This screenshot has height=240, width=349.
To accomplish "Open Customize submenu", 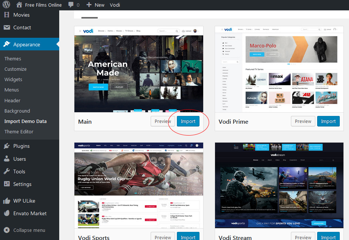I will tap(16, 69).
